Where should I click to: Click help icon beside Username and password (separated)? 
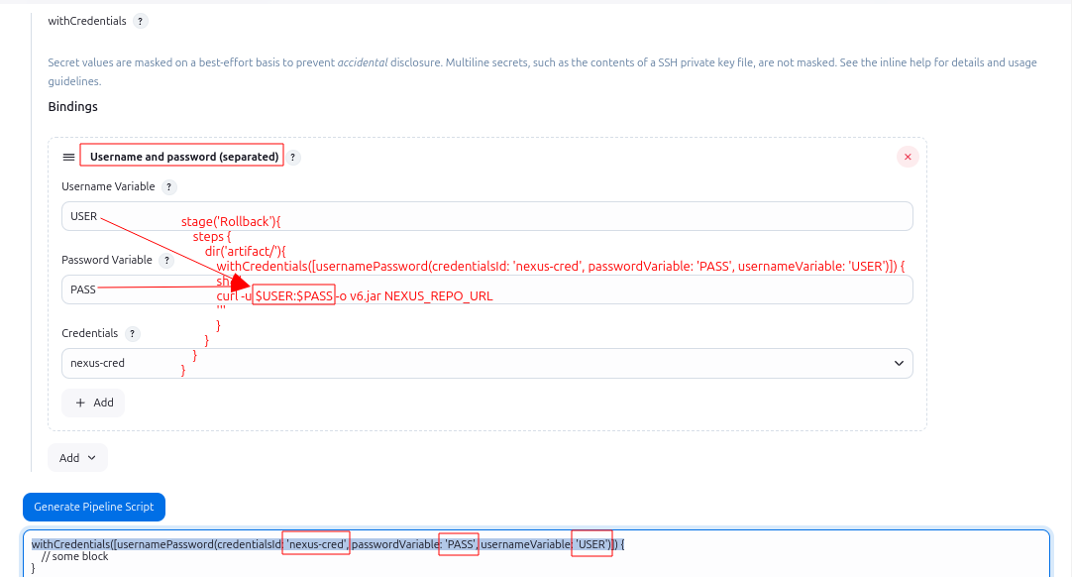(293, 157)
